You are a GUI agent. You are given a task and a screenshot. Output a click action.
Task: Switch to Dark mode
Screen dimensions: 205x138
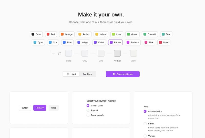(88, 74)
